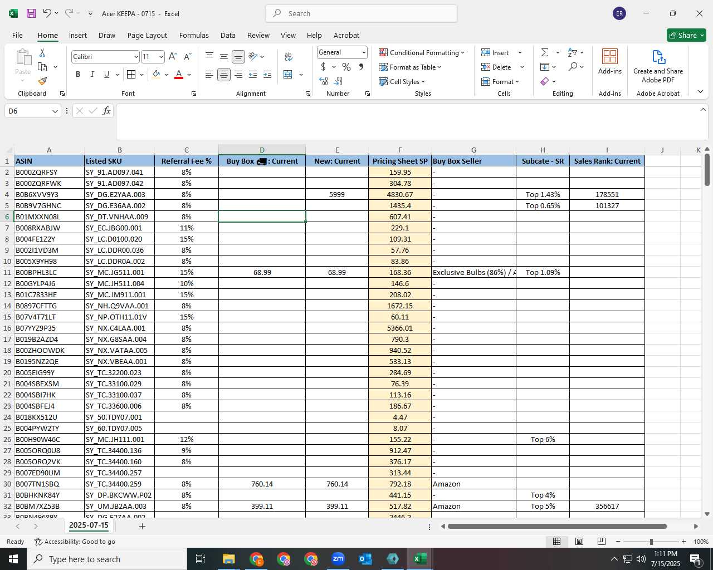This screenshot has width=713, height=570.
Task: Click the Cut scissors icon
Action: coord(42,52)
